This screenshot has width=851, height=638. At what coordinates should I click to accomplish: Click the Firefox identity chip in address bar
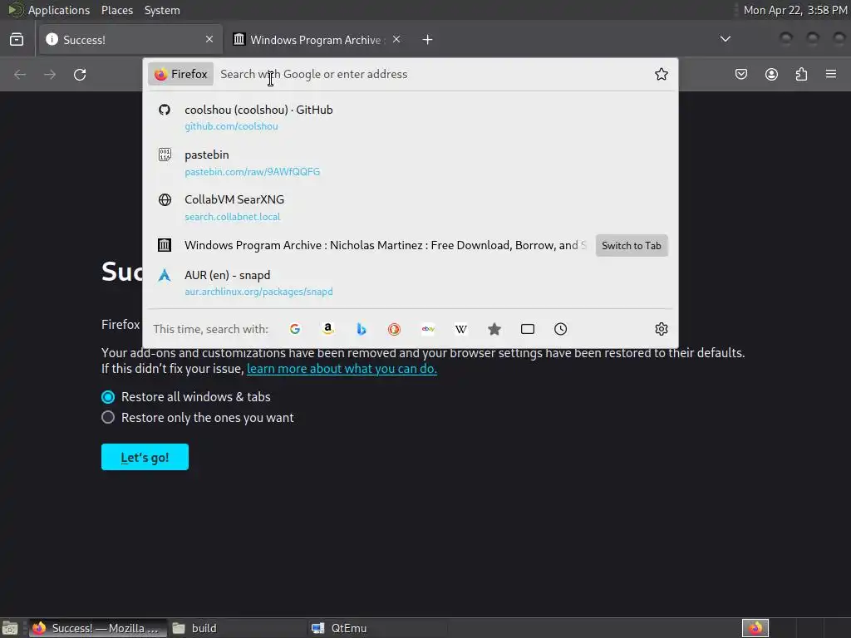(x=180, y=74)
